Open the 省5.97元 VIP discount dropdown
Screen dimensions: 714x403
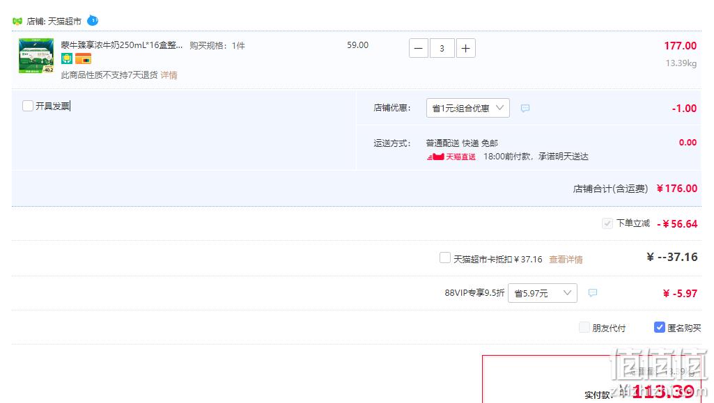tap(543, 293)
